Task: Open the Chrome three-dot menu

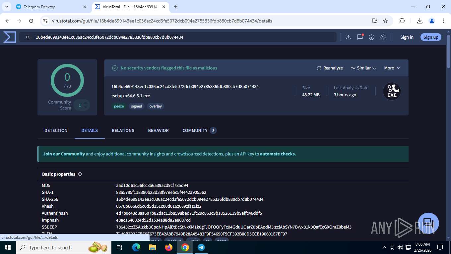Action: pyautogui.click(x=444, y=21)
